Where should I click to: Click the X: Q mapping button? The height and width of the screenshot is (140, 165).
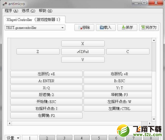click(x=46, y=88)
